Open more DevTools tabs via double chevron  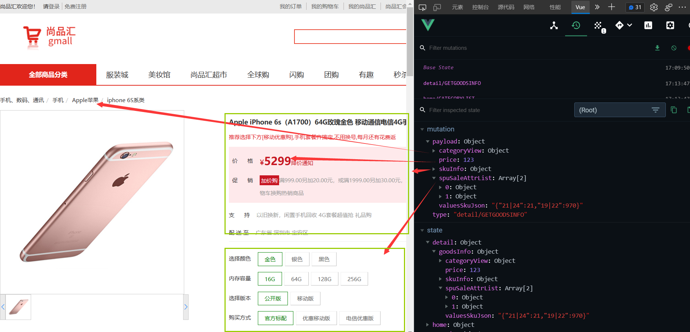click(597, 7)
